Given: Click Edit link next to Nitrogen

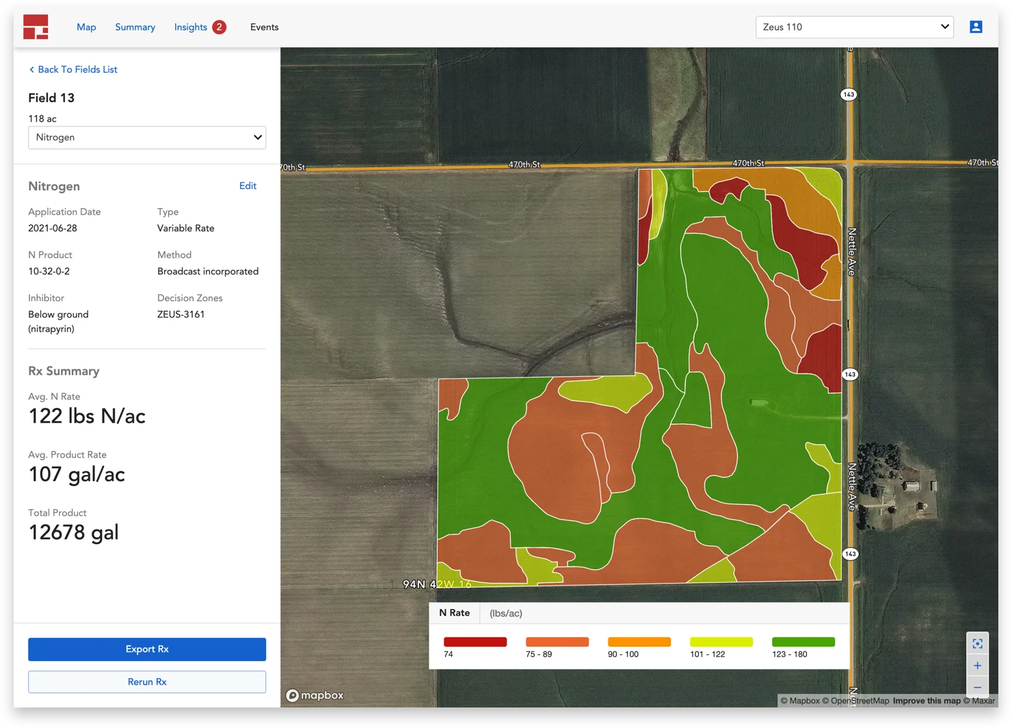Looking at the screenshot, I should tap(248, 186).
